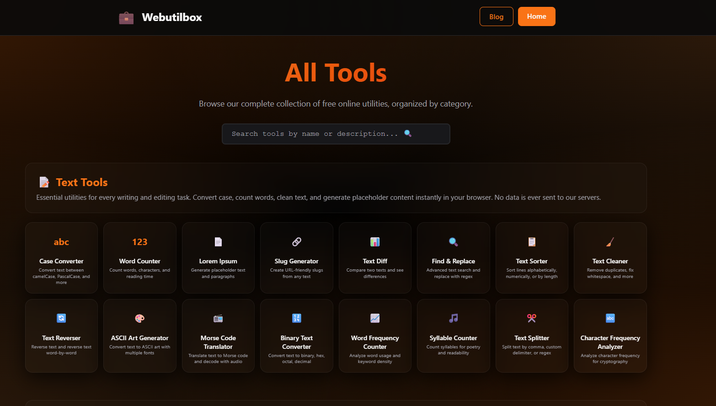Open the Syllable Counter title
The image size is (716, 406).
pos(454,338)
